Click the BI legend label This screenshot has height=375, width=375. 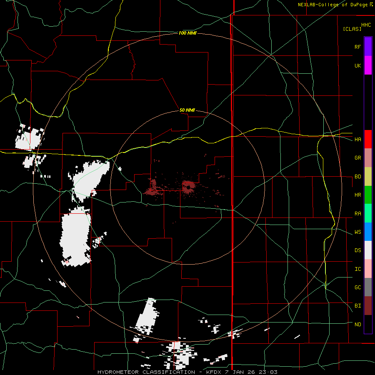[357, 306]
